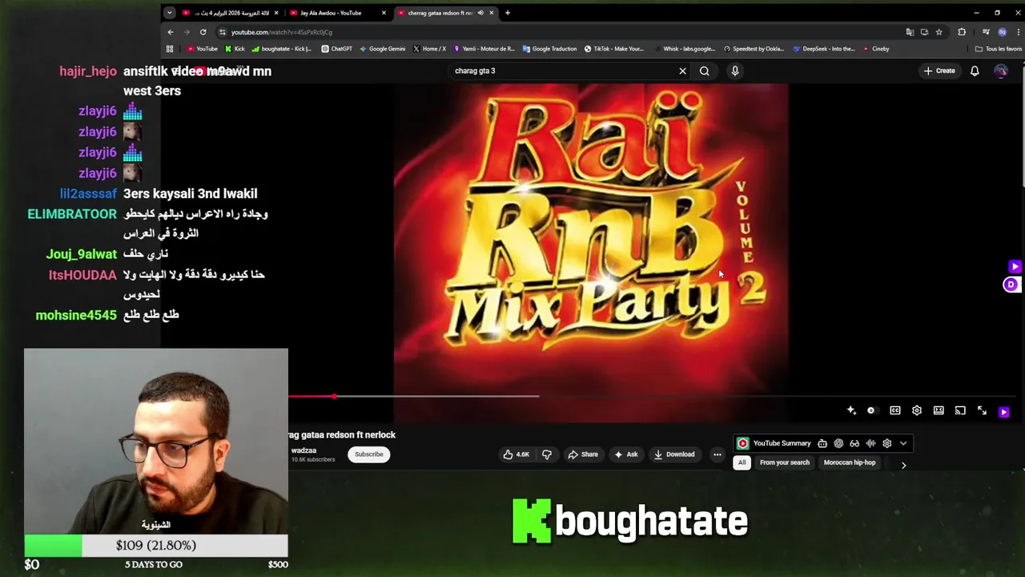Like the video with 4.6K likes
The height and width of the screenshot is (577, 1025).
[516, 454]
